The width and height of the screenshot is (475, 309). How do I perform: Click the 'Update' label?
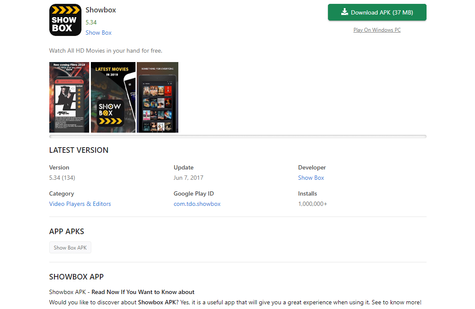[183, 167]
